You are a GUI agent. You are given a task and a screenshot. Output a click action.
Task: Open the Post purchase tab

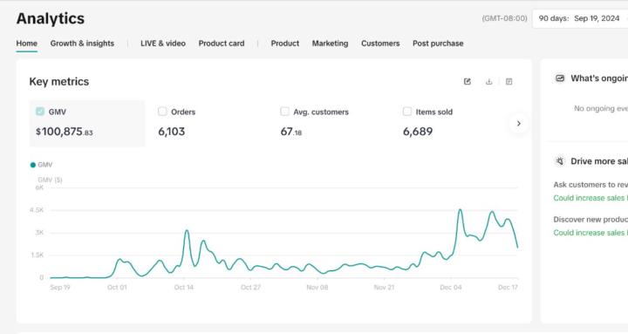pyautogui.click(x=438, y=44)
